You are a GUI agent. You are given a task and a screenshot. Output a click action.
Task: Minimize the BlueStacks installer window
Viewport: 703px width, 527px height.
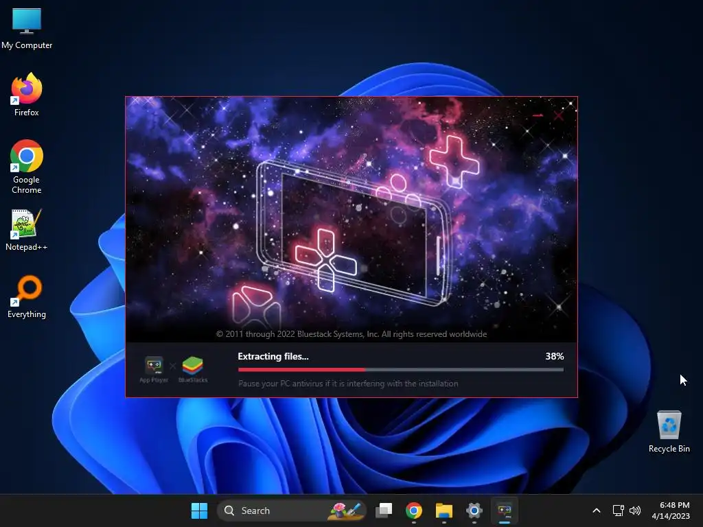coord(538,115)
